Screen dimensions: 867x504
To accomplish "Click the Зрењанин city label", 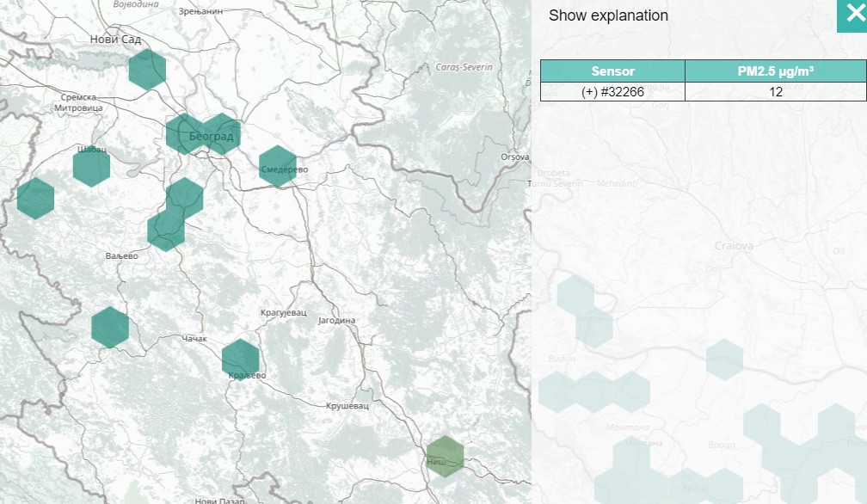I will tap(200, 11).
